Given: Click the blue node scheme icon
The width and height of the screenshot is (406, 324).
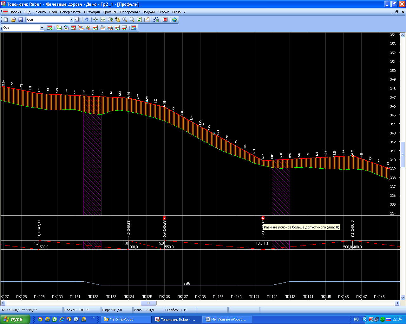Looking at the screenshot, I should coord(156,20).
